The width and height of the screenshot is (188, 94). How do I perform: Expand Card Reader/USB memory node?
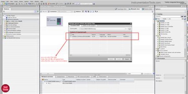tap(3, 38)
